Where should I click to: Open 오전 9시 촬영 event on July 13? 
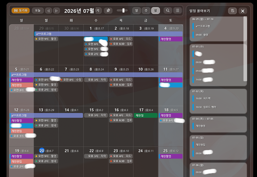[46, 120]
